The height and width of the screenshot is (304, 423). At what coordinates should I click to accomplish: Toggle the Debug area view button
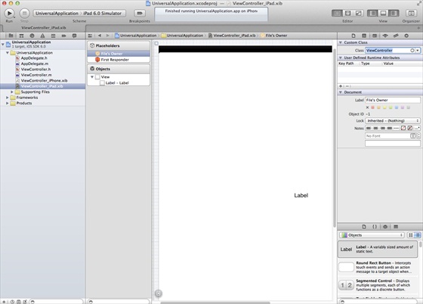383,13
